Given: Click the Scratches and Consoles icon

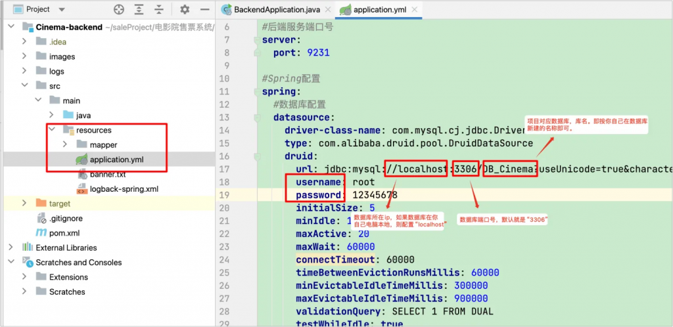Looking at the screenshot, I should coord(28,262).
